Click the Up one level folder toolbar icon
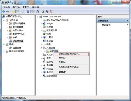The image size is (131, 101). point(13,12)
